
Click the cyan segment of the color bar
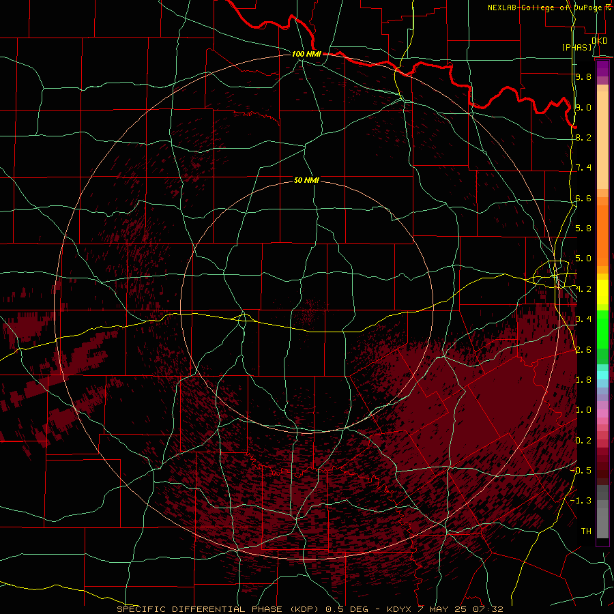pyautogui.click(x=602, y=375)
